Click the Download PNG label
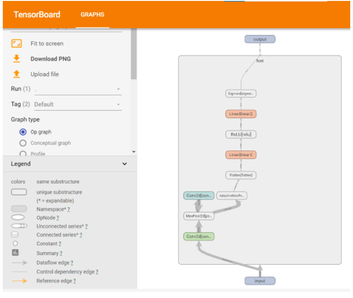The image size is (353, 298). [50, 59]
